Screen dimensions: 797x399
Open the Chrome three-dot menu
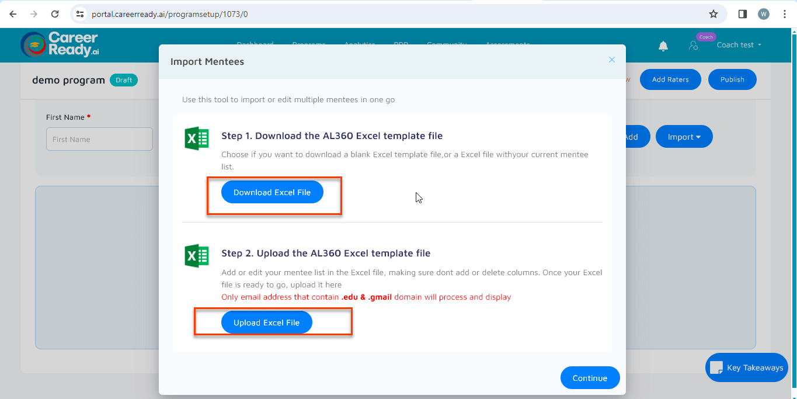pyautogui.click(x=785, y=14)
